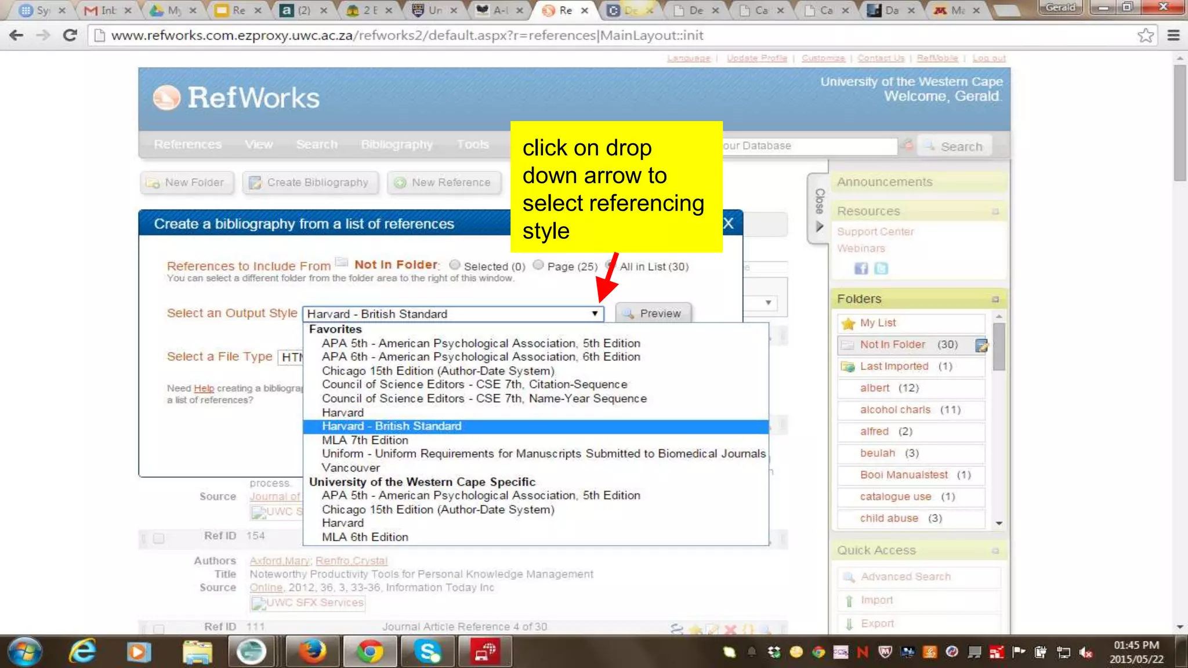Open the References menu
The height and width of the screenshot is (668, 1188).
(x=187, y=144)
